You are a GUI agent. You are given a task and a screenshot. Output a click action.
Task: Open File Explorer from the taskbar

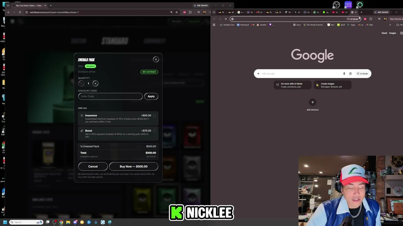(68, 222)
